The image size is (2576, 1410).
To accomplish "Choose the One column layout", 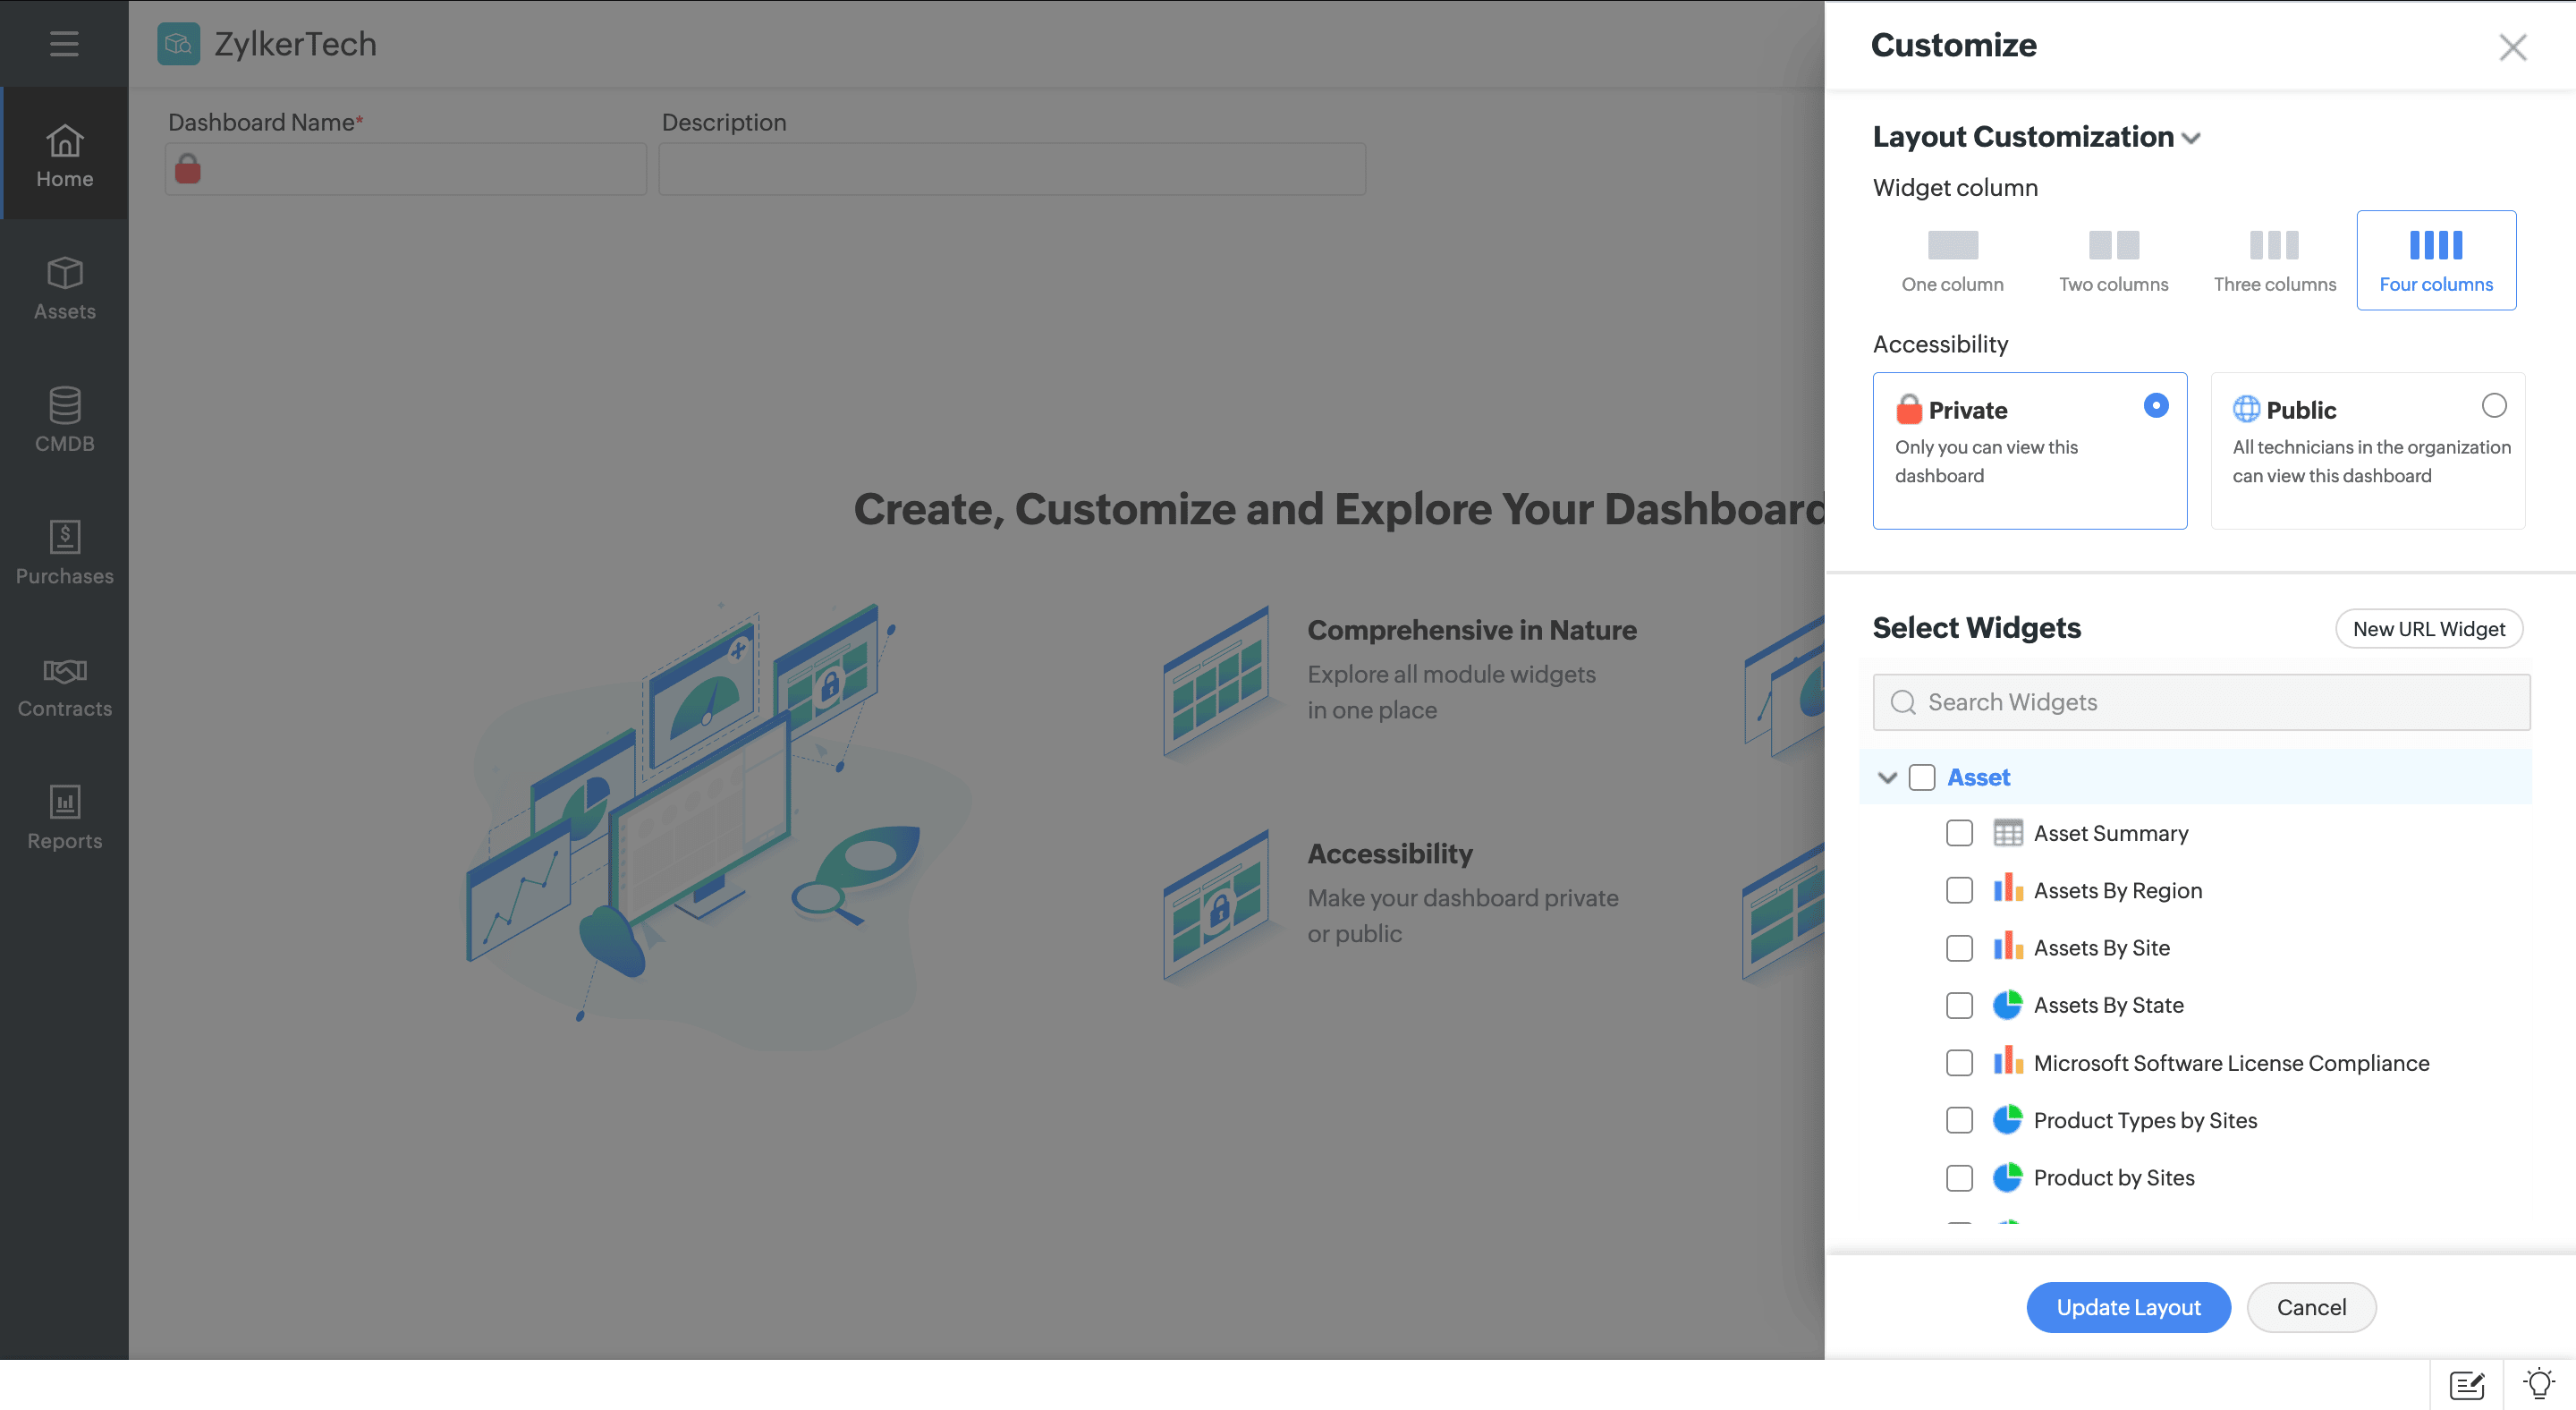I will point(1951,260).
